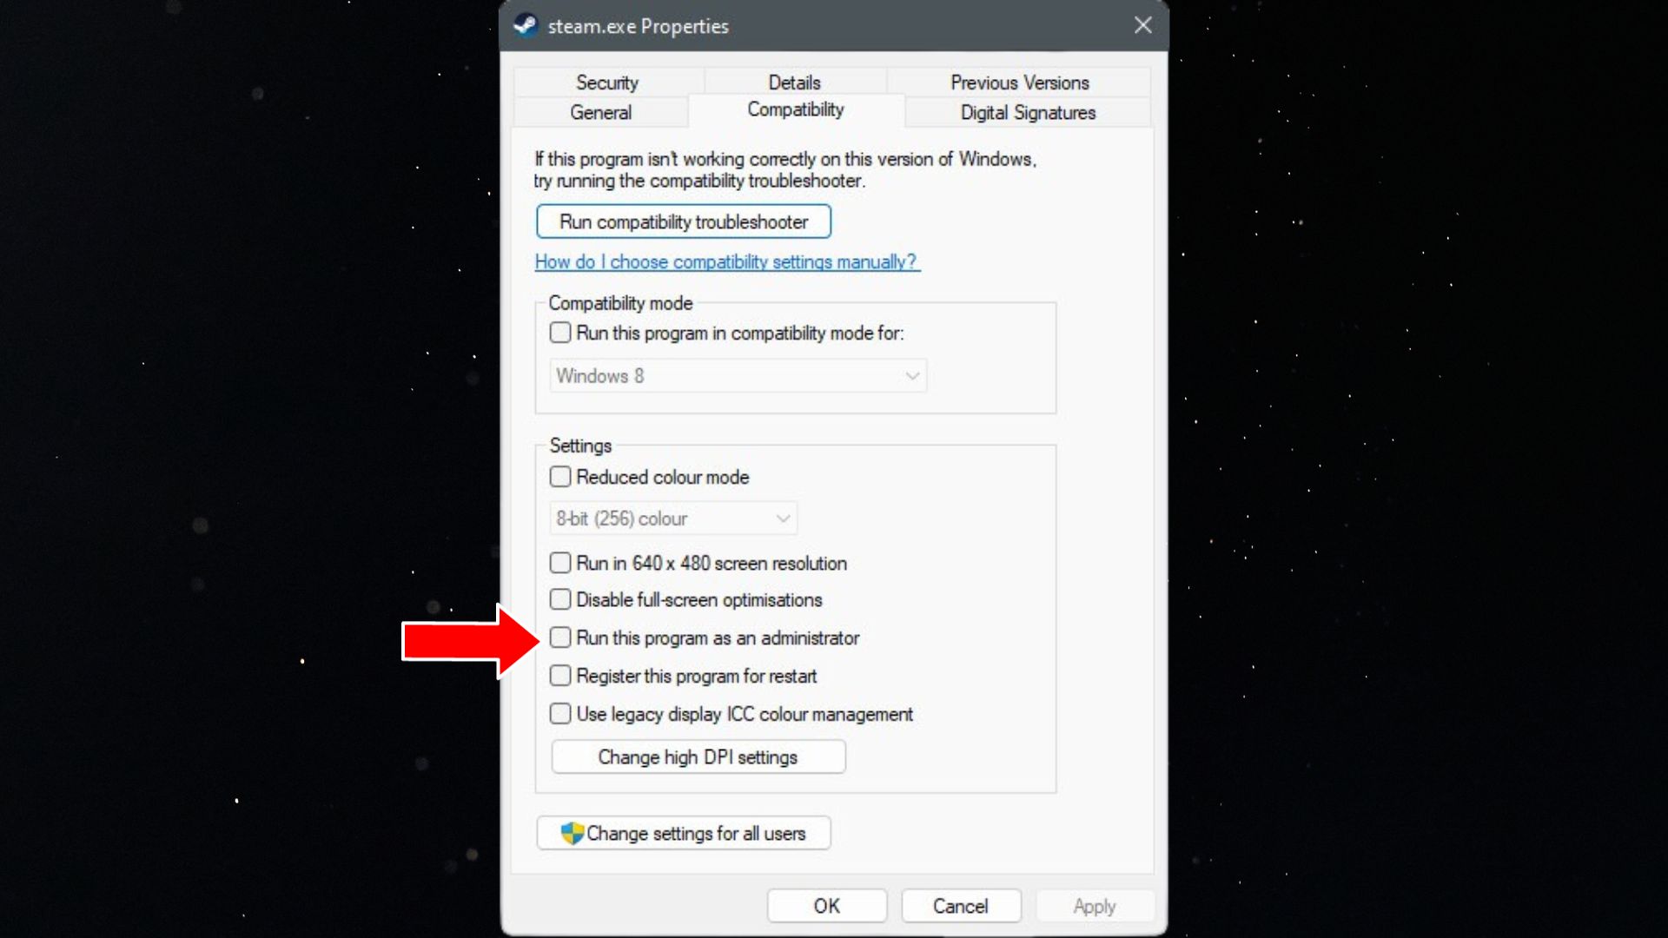Click the greyed Apply button
The height and width of the screenshot is (938, 1668).
click(1095, 906)
